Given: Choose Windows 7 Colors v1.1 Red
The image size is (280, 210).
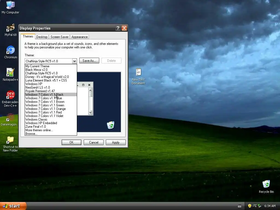Looking at the screenshot, I should coord(51,112).
